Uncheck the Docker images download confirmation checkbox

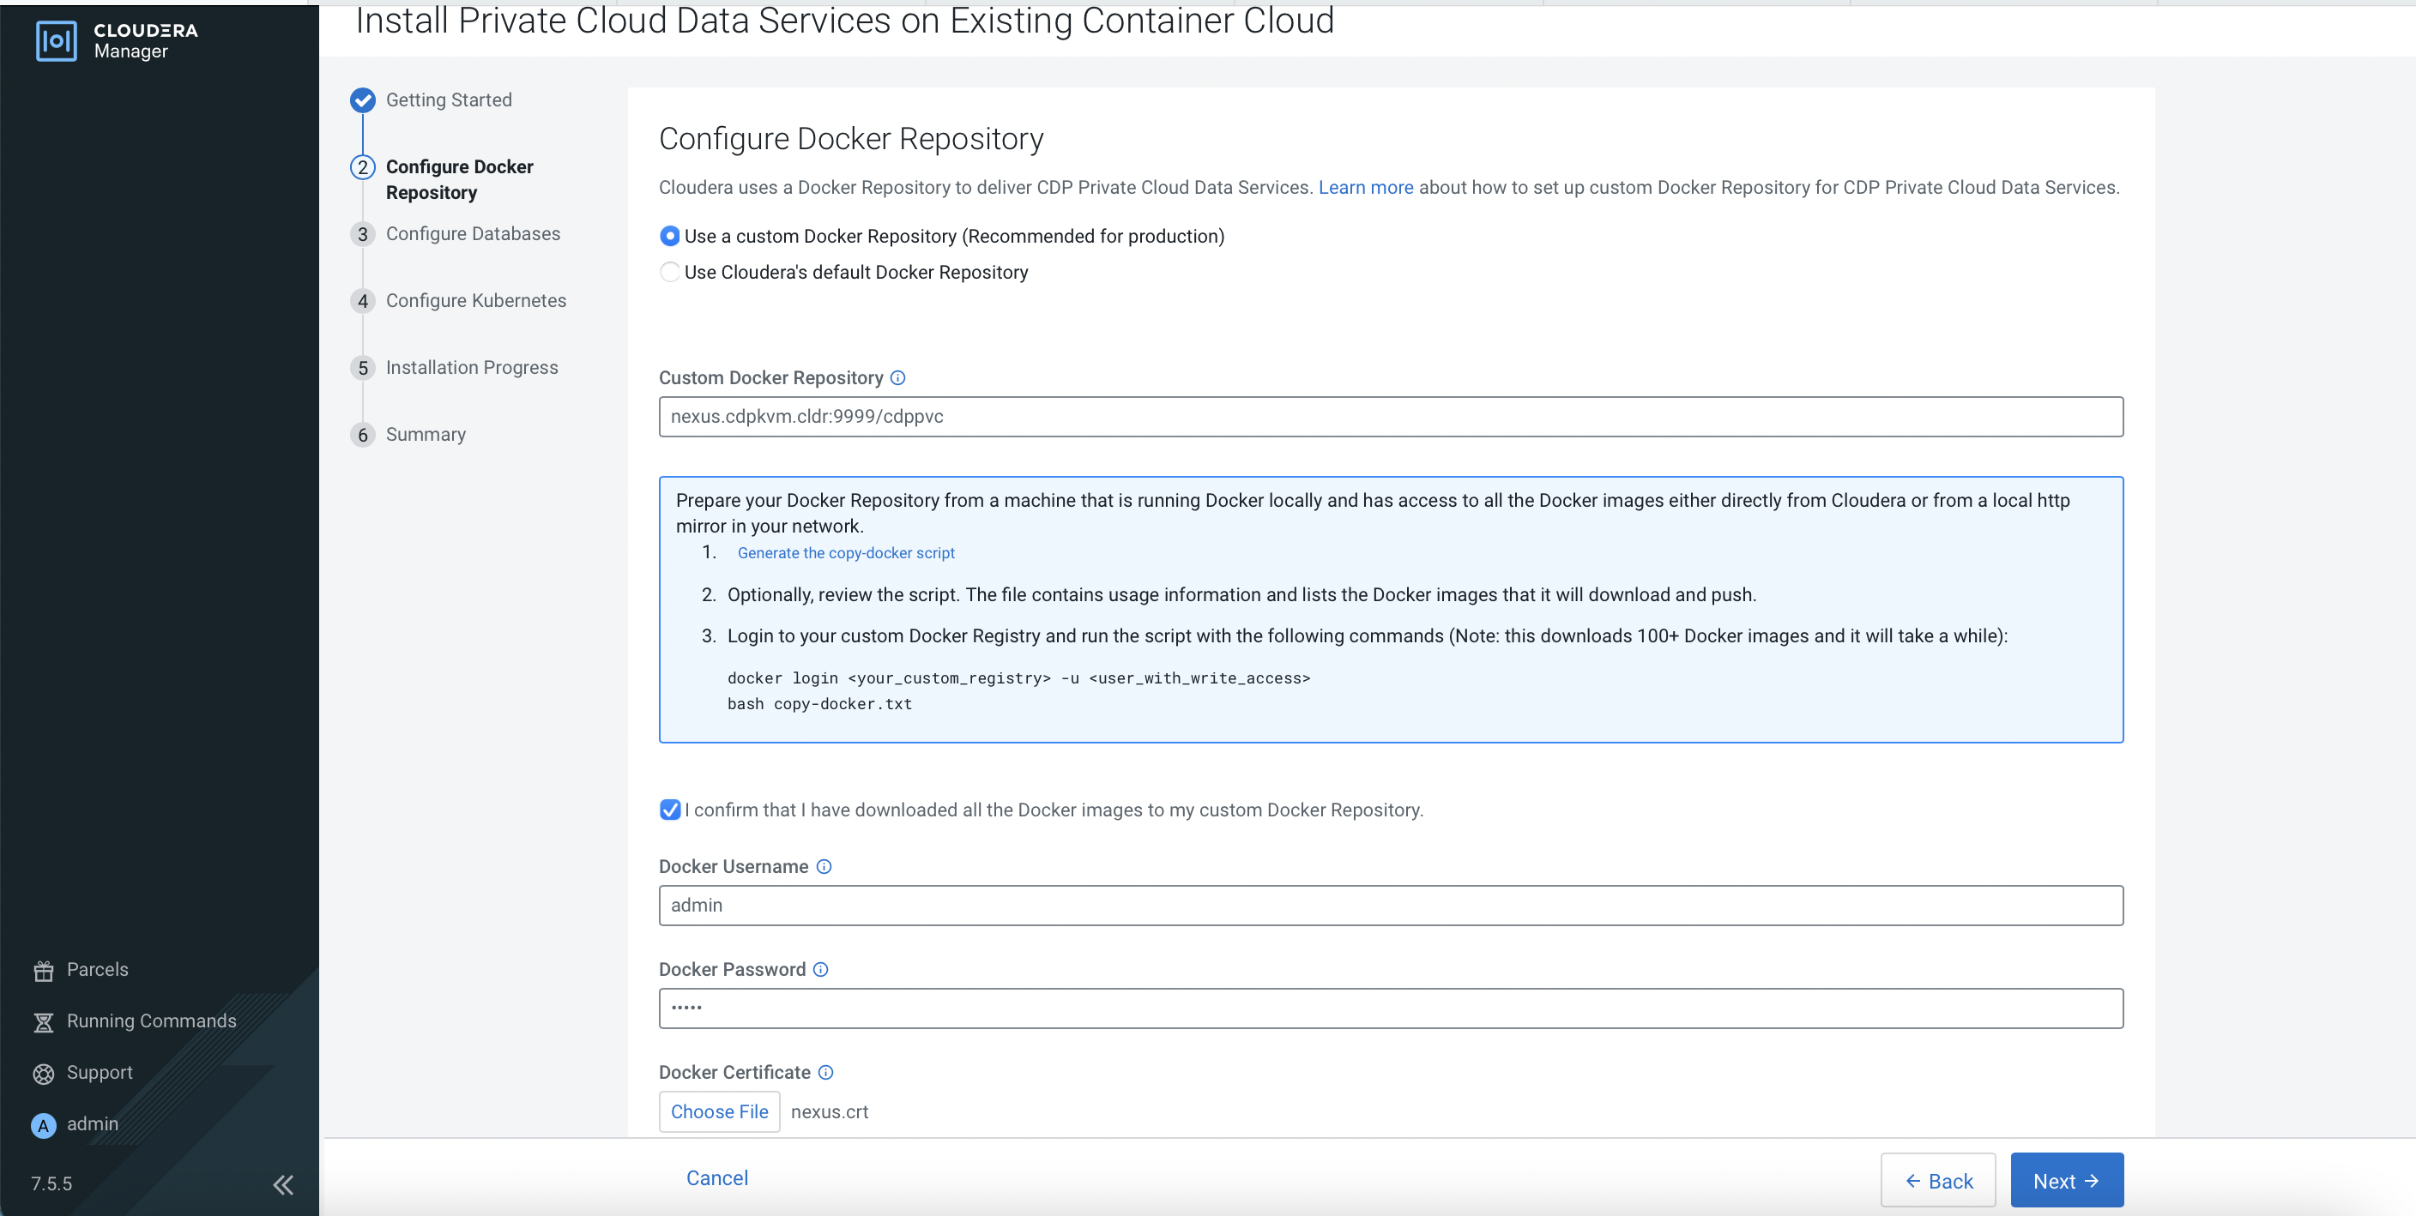pos(670,810)
